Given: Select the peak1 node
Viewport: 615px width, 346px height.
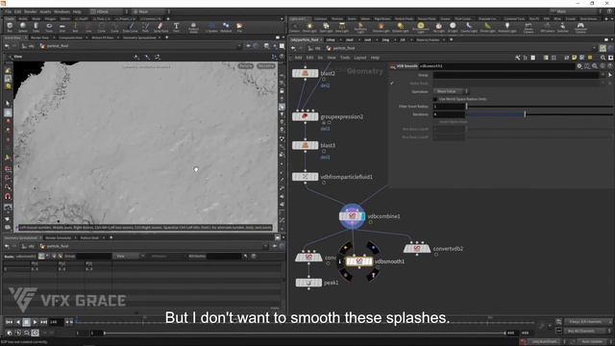Looking at the screenshot, I should point(308,283).
